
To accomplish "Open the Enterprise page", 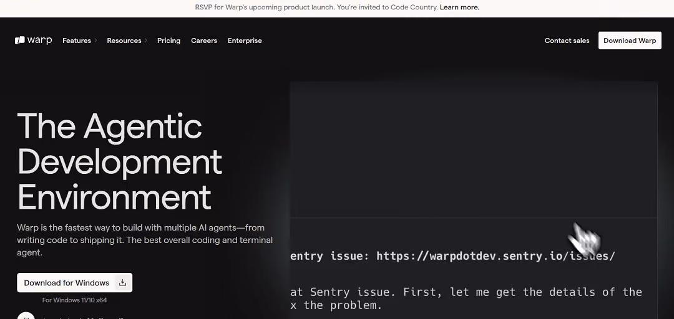I will pyautogui.click(x=245, y=40).
